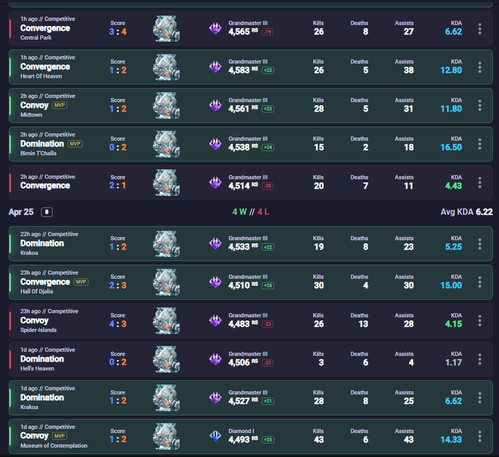Click the 12.80 KDA value
Screen dimensions: 499x457
tap(451, 70)
